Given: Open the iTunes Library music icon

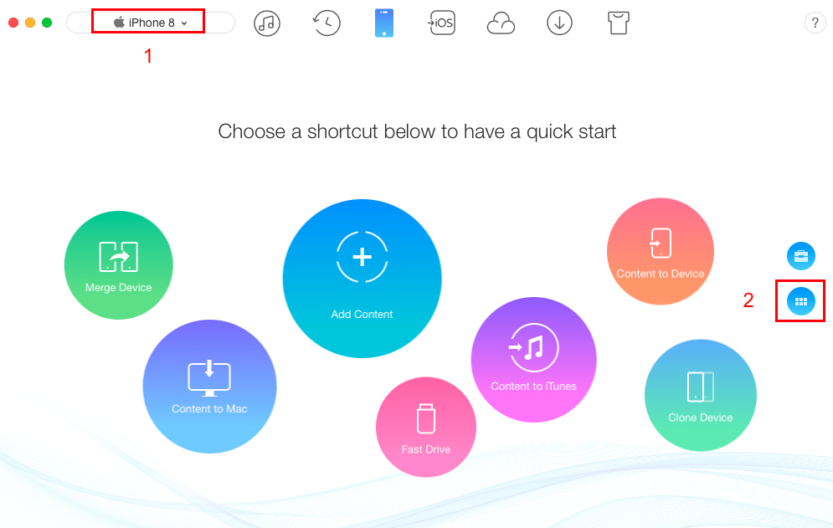Looking at the screenshot, I should tap(267, 23).
